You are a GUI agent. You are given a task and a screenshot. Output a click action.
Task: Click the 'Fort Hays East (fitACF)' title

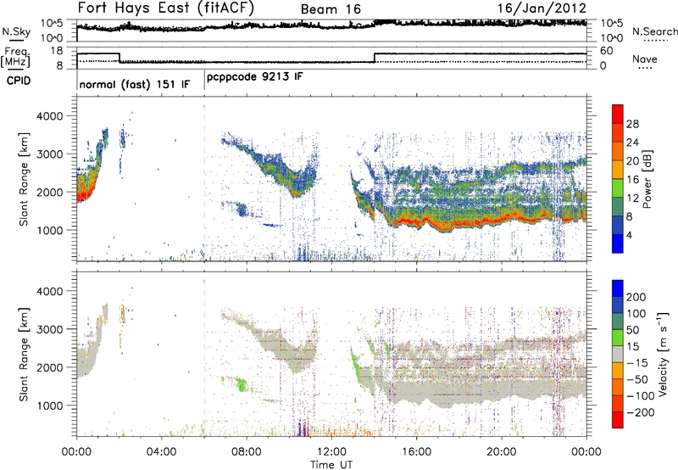pos(166,8)
